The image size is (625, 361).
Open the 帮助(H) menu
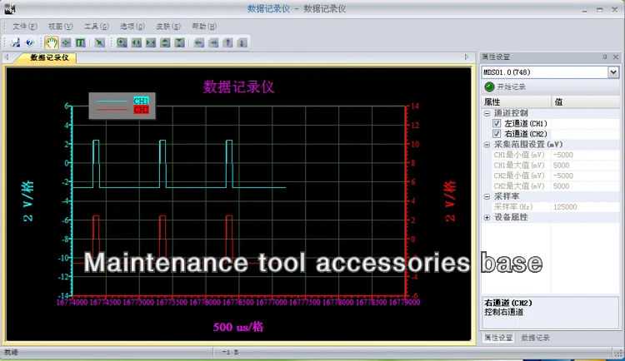pyautogui.click(x=203, y=27)
